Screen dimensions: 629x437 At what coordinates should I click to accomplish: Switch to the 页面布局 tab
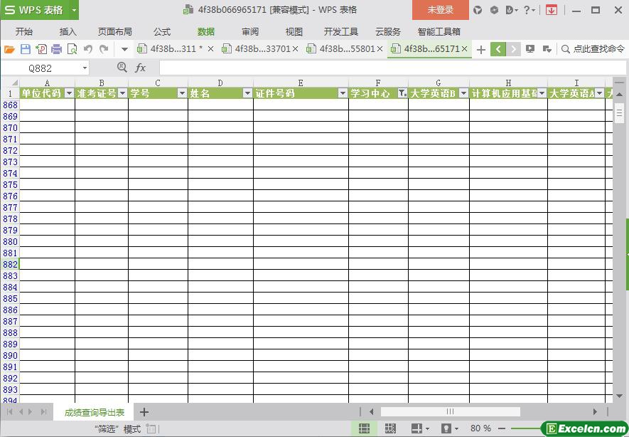pyautogui.click(x=114, y=32)
